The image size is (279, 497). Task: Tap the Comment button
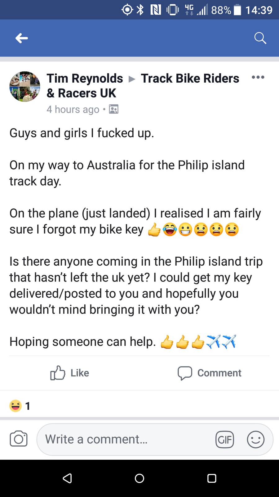pyautogui.click(x=209, y=373)
